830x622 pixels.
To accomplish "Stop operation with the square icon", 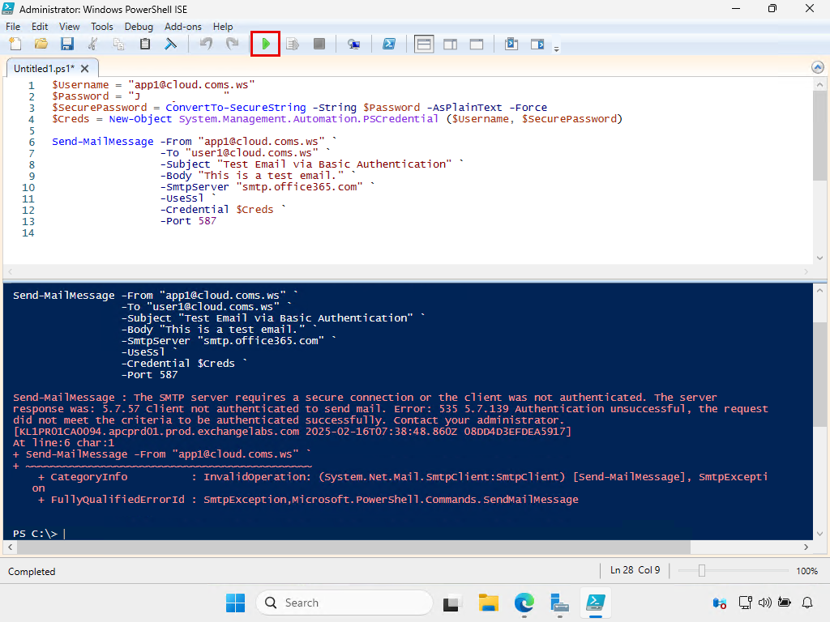I will pyautogui.click(x=319, y=44).
